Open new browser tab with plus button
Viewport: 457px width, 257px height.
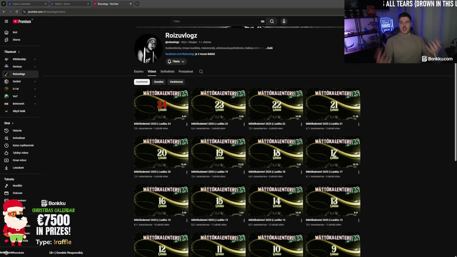[137, 4]
